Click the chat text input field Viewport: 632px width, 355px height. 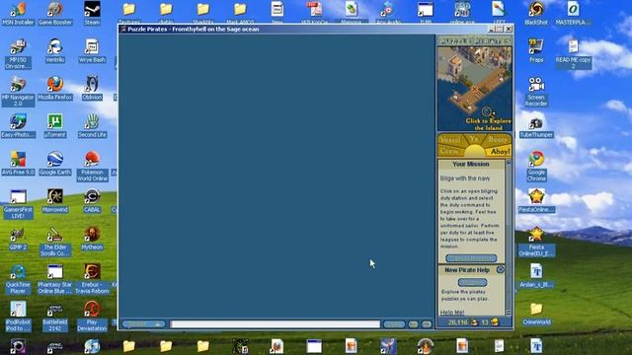(x=275, y=324)
